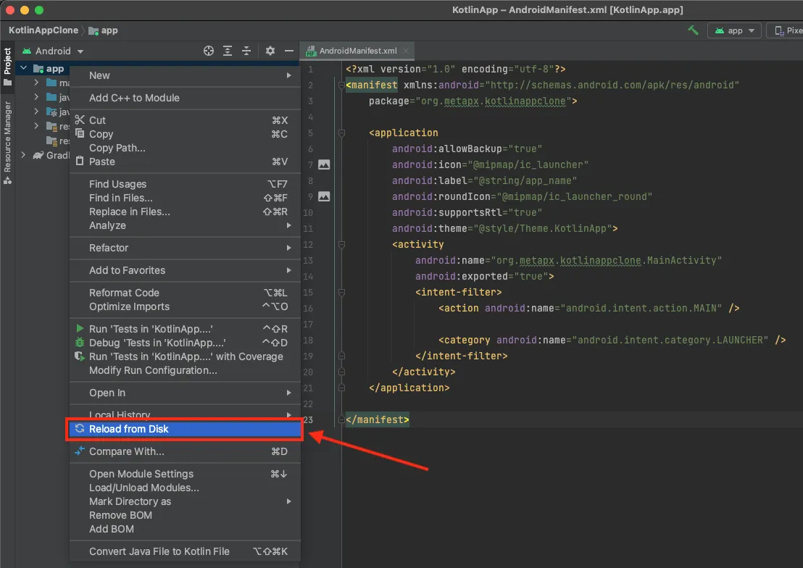Choose Copy Path... from menu
Image resolution: width=803 pixels, height=568 pixels.
185,148
